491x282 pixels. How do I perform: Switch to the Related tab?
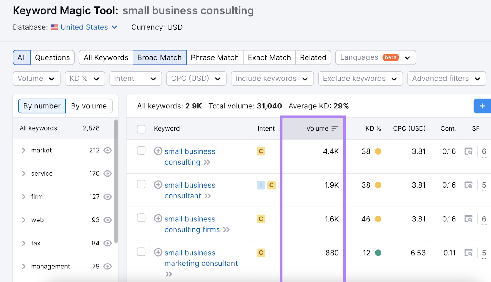coord(313,57)
